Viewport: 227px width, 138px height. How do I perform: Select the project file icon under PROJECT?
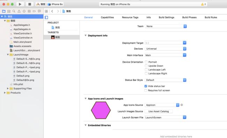pos(53,27)
